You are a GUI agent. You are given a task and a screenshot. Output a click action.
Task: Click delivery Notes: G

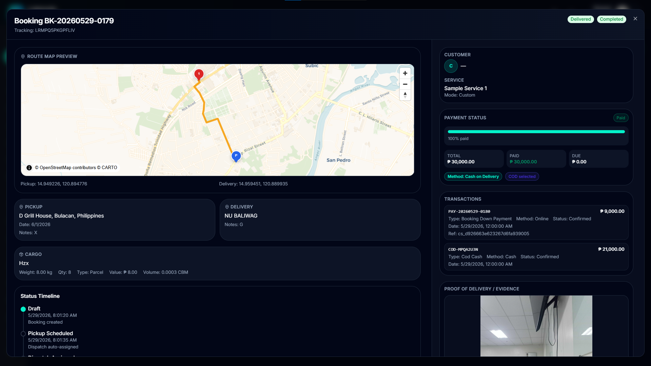click(234, 225)
